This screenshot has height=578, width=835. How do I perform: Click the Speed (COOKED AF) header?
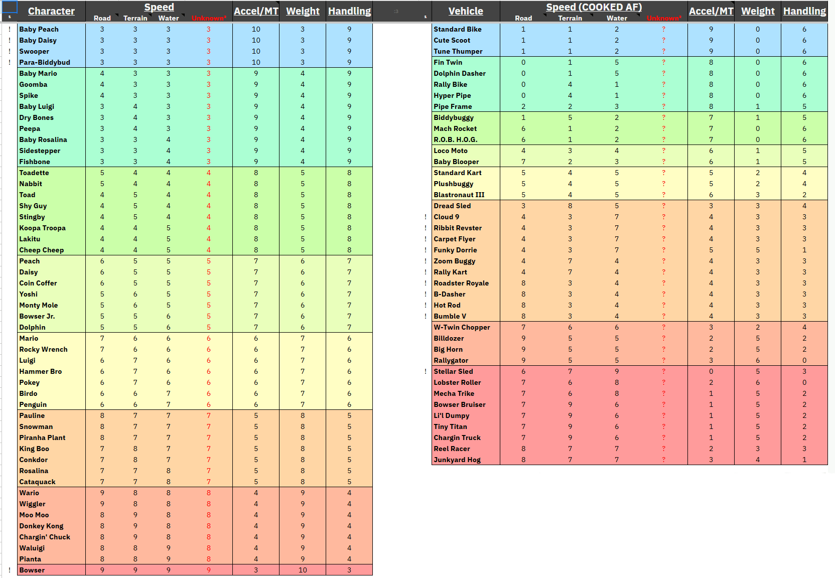(594, 7)
